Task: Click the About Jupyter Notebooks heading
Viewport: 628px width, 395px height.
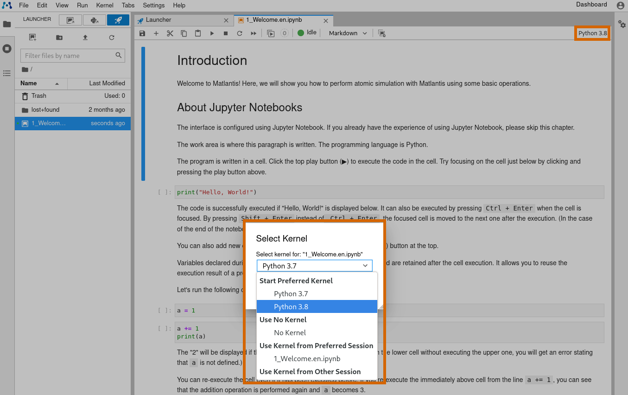Action: (240, 108)
